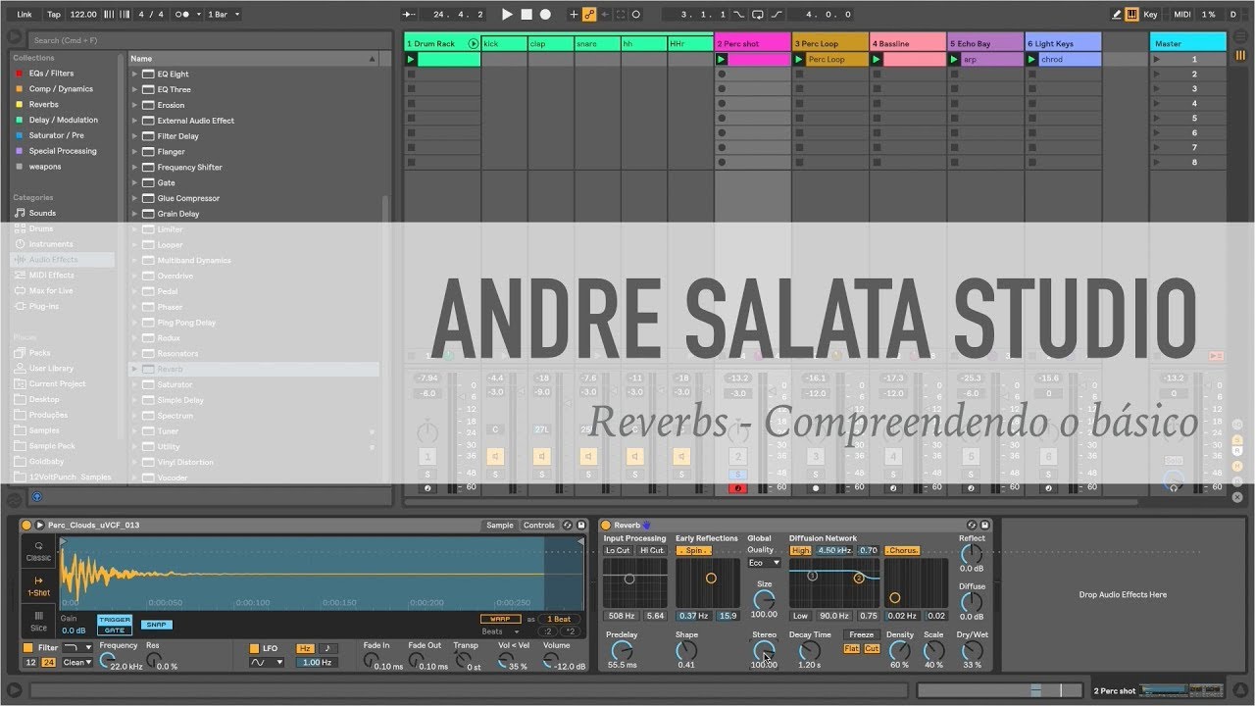Image resolution: width=1255 pixels, height=706 pixels.
Task: Unfold the Drum Rack track chains
Action: [x=474, y=44]
